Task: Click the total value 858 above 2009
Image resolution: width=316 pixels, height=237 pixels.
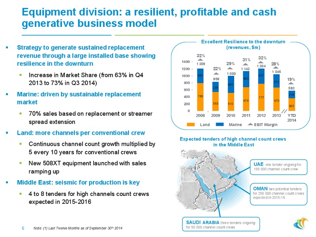Action: click(x=216, y=79)
